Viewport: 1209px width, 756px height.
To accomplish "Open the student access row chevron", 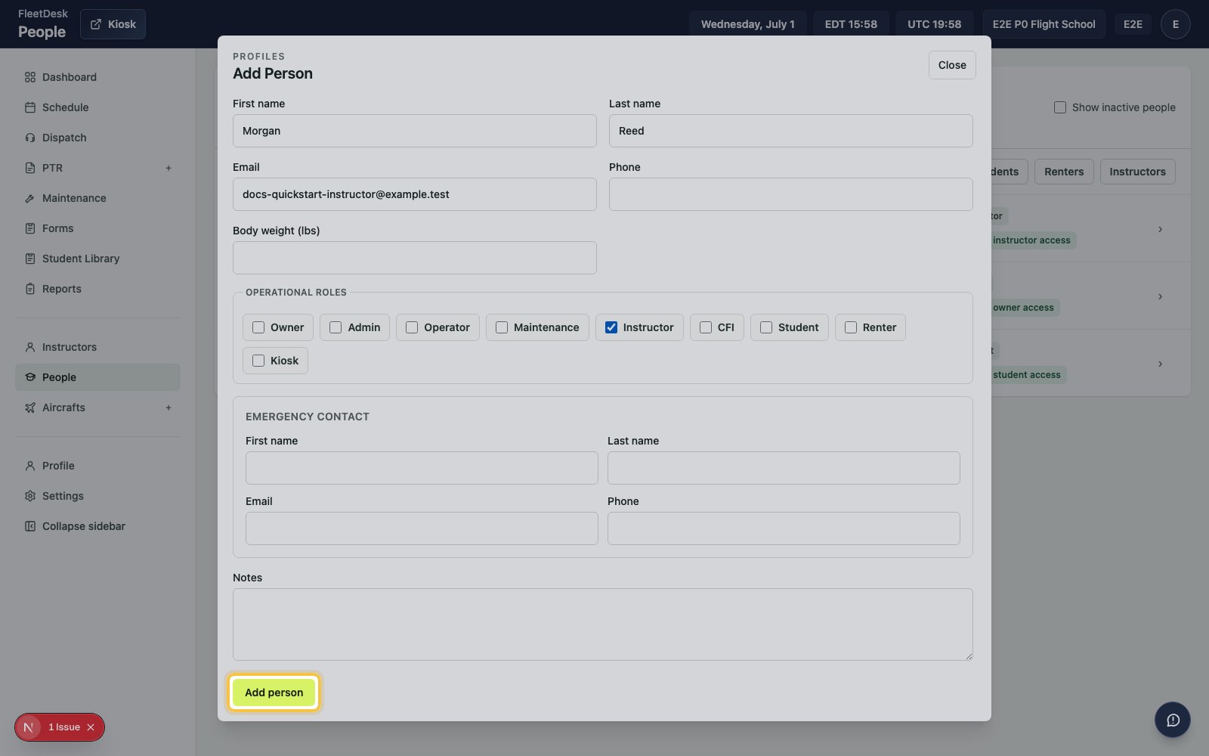I will (x=1160, y=364).
